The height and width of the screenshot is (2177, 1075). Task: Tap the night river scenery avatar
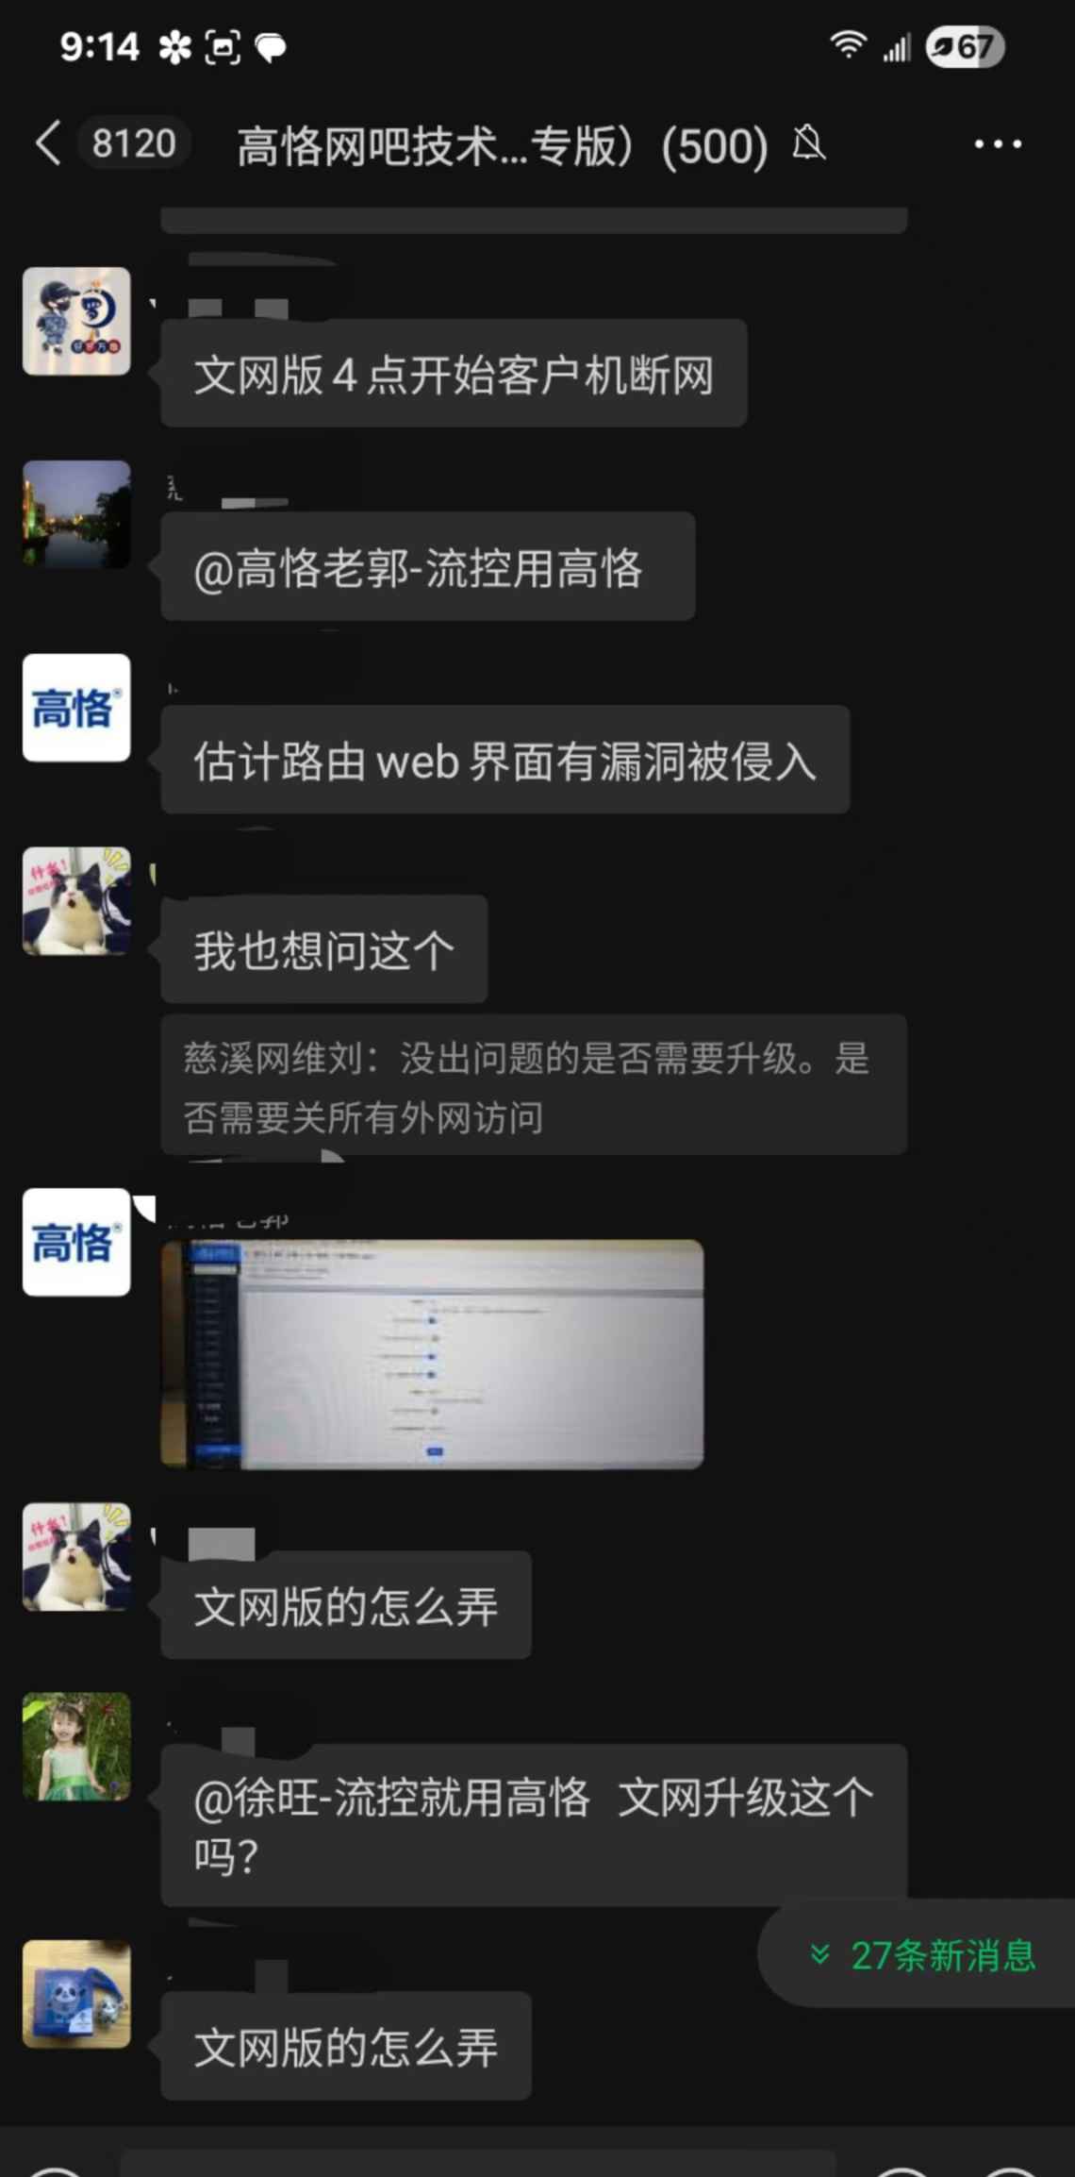(x=76, y=514)
